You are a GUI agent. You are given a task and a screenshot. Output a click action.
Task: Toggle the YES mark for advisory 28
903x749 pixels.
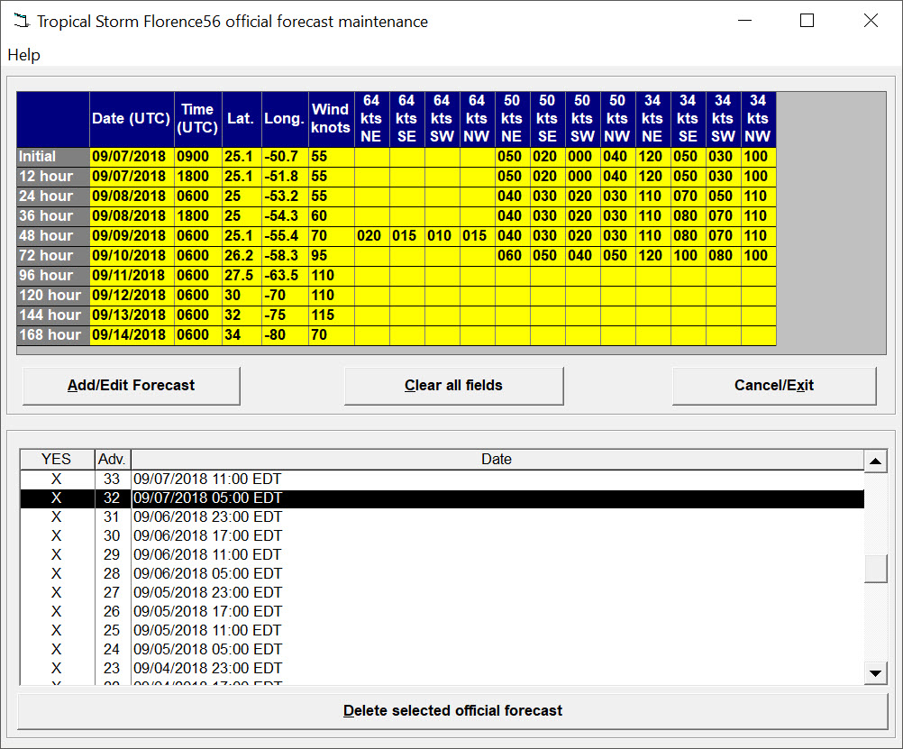[x=57, y=573]
